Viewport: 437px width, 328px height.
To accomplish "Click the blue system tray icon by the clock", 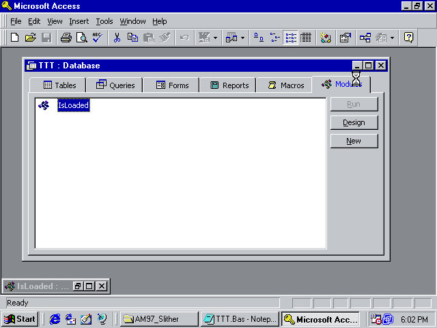I will 388,319.
